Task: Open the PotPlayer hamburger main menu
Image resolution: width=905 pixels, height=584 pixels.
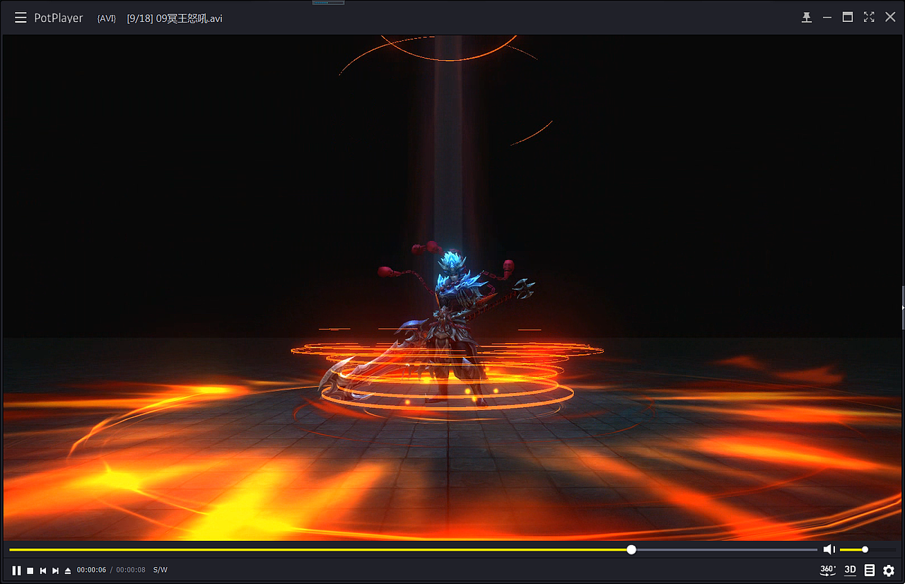Action: (21, 18)
